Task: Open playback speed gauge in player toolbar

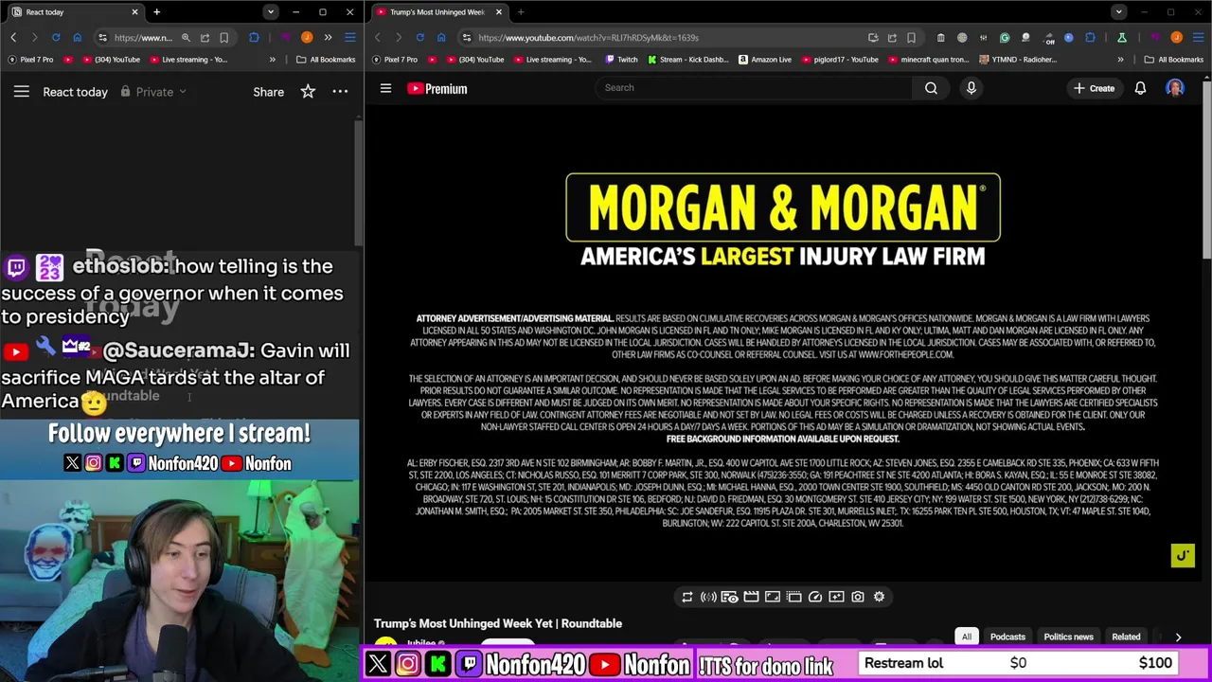Action: [x=815, y=597]
